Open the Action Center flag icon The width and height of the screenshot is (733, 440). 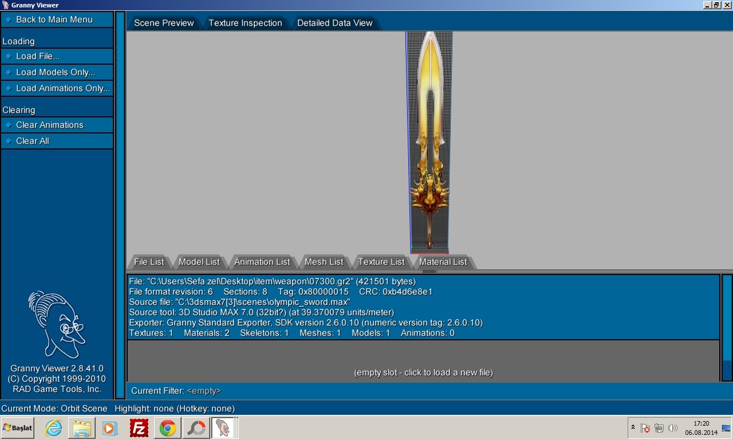(x=645, y=428)
